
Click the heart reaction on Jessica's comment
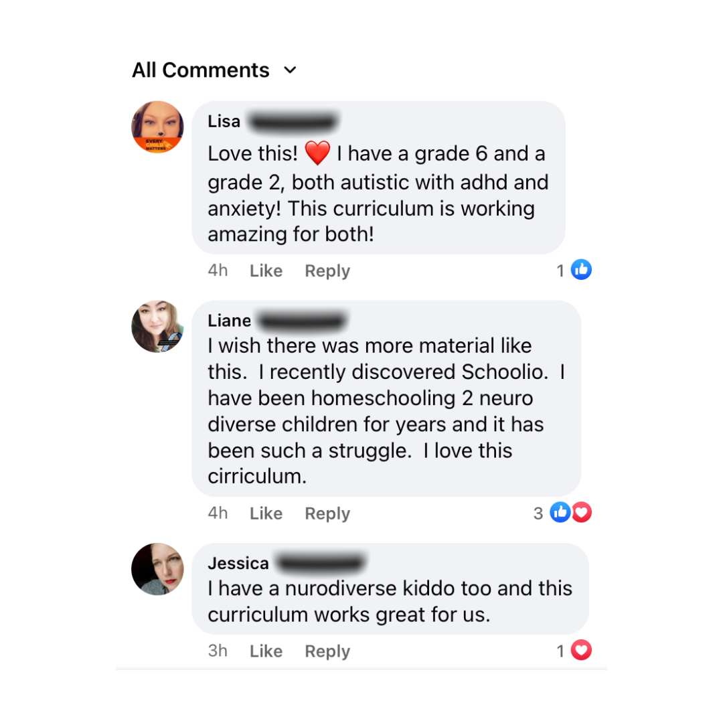[581, 651]
